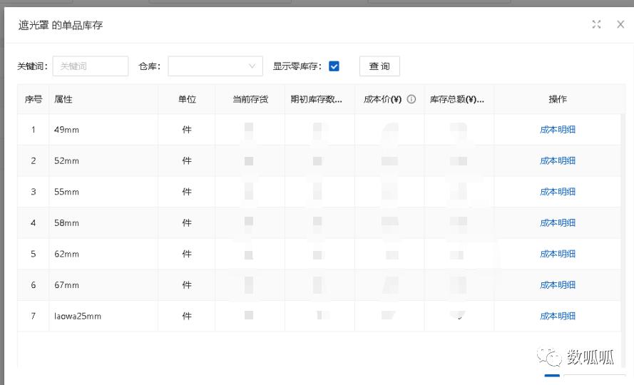Image resolution: width=634 pixels, height=385 pixels.
Task: Click the info icon beside 成本价(¥)
Action: (x=411, y=99)
